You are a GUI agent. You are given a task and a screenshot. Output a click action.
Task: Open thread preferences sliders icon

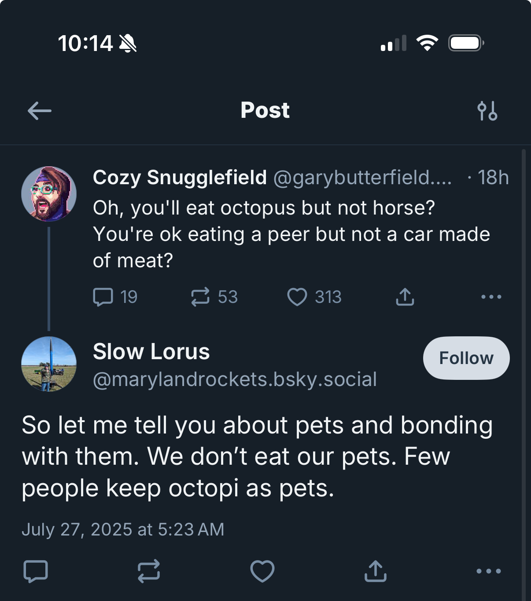487,111
